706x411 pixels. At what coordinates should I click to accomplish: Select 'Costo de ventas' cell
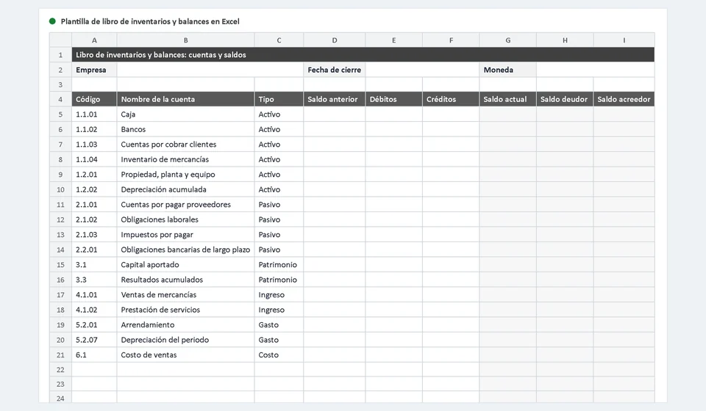185,354
